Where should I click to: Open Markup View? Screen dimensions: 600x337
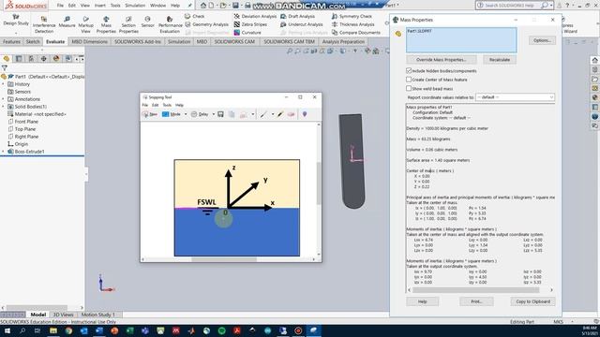85,25
